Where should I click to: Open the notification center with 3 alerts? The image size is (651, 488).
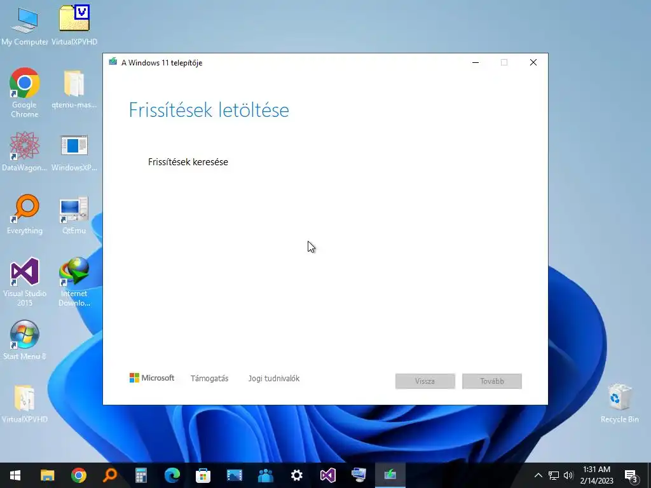(x=631, y=476)
